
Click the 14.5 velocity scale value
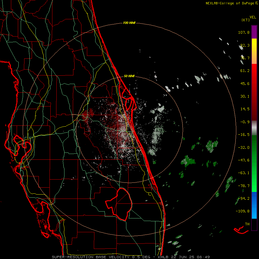tap(245, 109)
